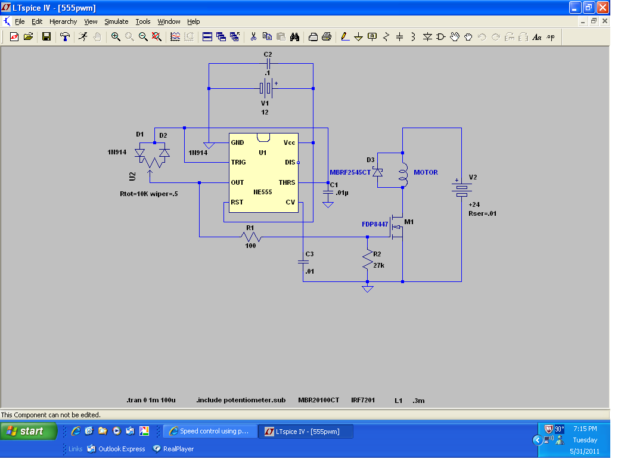Tile windows horizontally using toolbar icon
The image size is (621, 459).
click(207, 37)
